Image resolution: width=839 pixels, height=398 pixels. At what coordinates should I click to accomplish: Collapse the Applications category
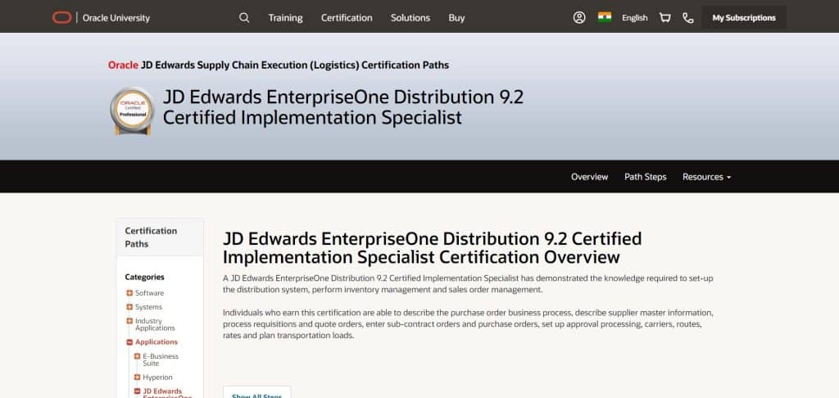pos(129,342)
